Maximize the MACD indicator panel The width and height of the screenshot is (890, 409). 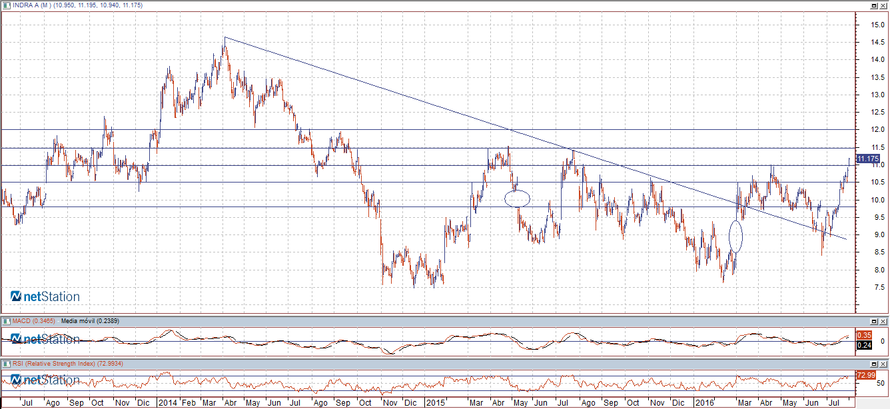(x=873, y=320)
